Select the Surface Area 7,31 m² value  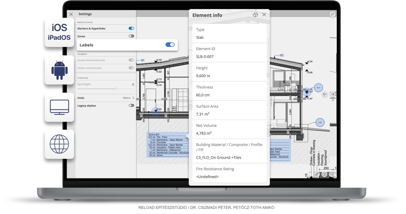(203, 114)
